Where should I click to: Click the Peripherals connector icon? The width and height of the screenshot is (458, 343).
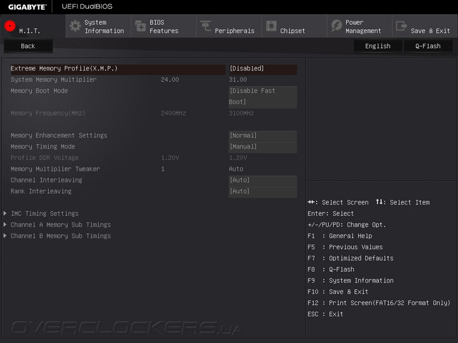tap(205, 25)
